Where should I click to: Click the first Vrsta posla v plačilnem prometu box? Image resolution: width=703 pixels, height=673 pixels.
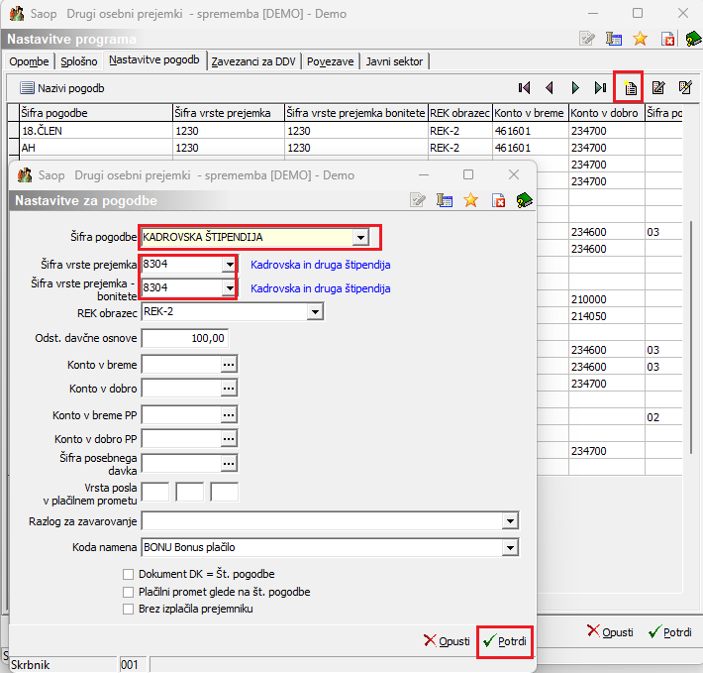tap(155, 492)
